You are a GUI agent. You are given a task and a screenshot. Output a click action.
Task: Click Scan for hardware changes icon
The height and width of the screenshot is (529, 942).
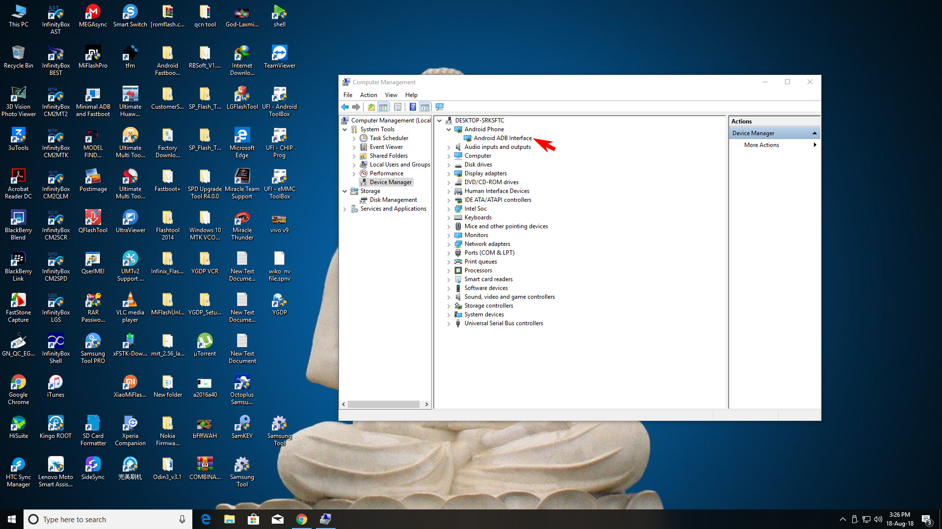coord(440,107)
